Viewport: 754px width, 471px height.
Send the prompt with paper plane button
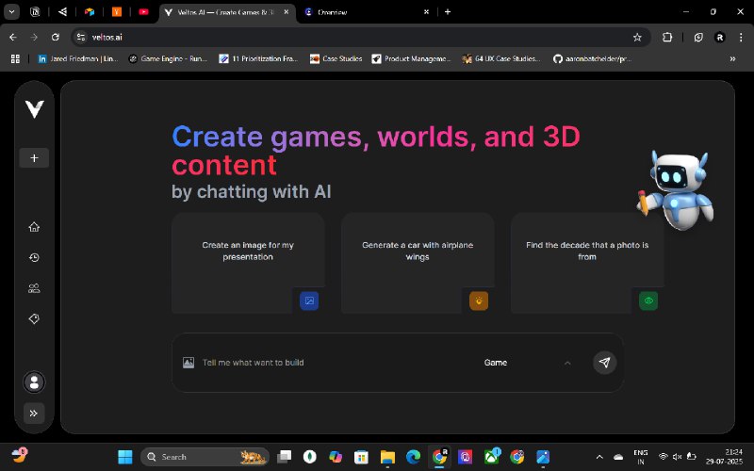coord(604,363)
